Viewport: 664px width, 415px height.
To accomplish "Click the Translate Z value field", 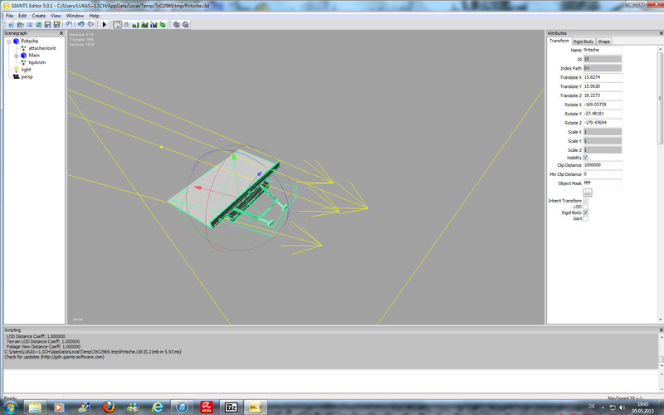I will pos(603,95).
